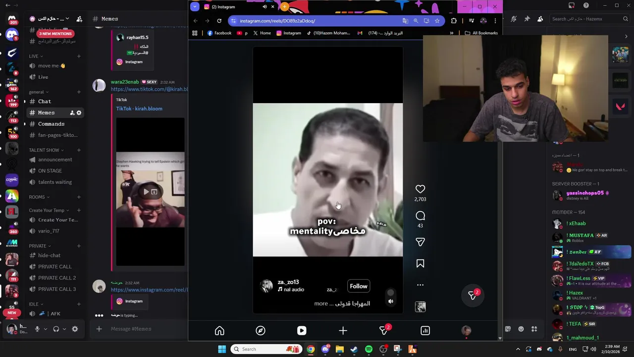Image resolution: width=634 pixels, height=357 pixels.
Task: Show hidden system tray icons
Action: [x=518, y=349]
